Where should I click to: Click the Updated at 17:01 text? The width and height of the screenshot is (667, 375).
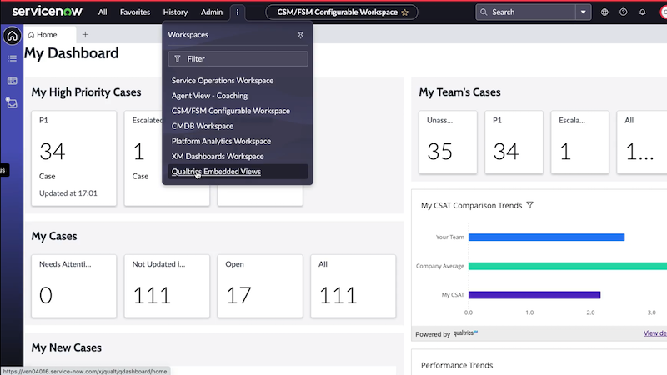coord(68,193)
